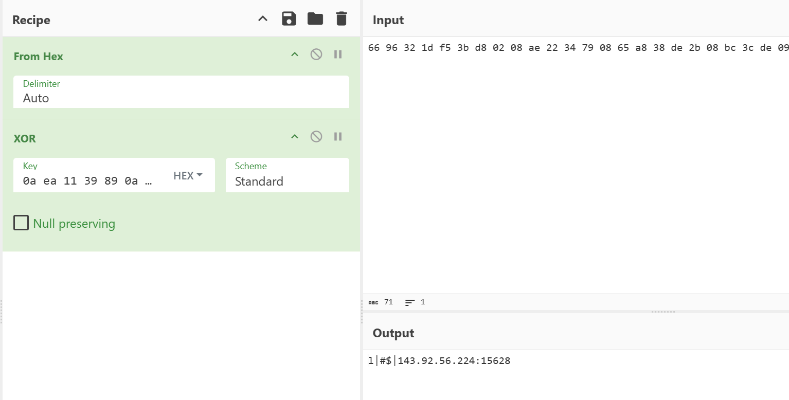Screen dimensions: 789x400
Task: Click the input line count indicator
Action: (x=415, y=302)
